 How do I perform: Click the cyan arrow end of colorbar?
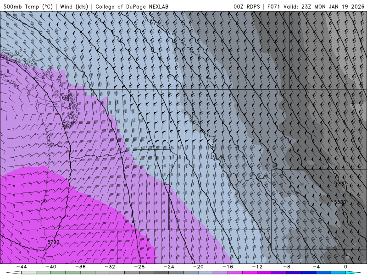click(x=353, y=273)
